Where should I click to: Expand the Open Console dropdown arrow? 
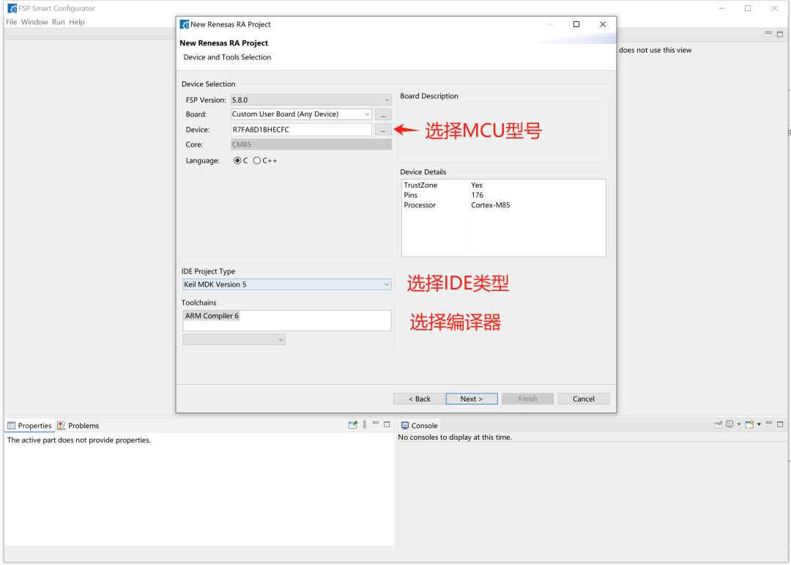759,424
